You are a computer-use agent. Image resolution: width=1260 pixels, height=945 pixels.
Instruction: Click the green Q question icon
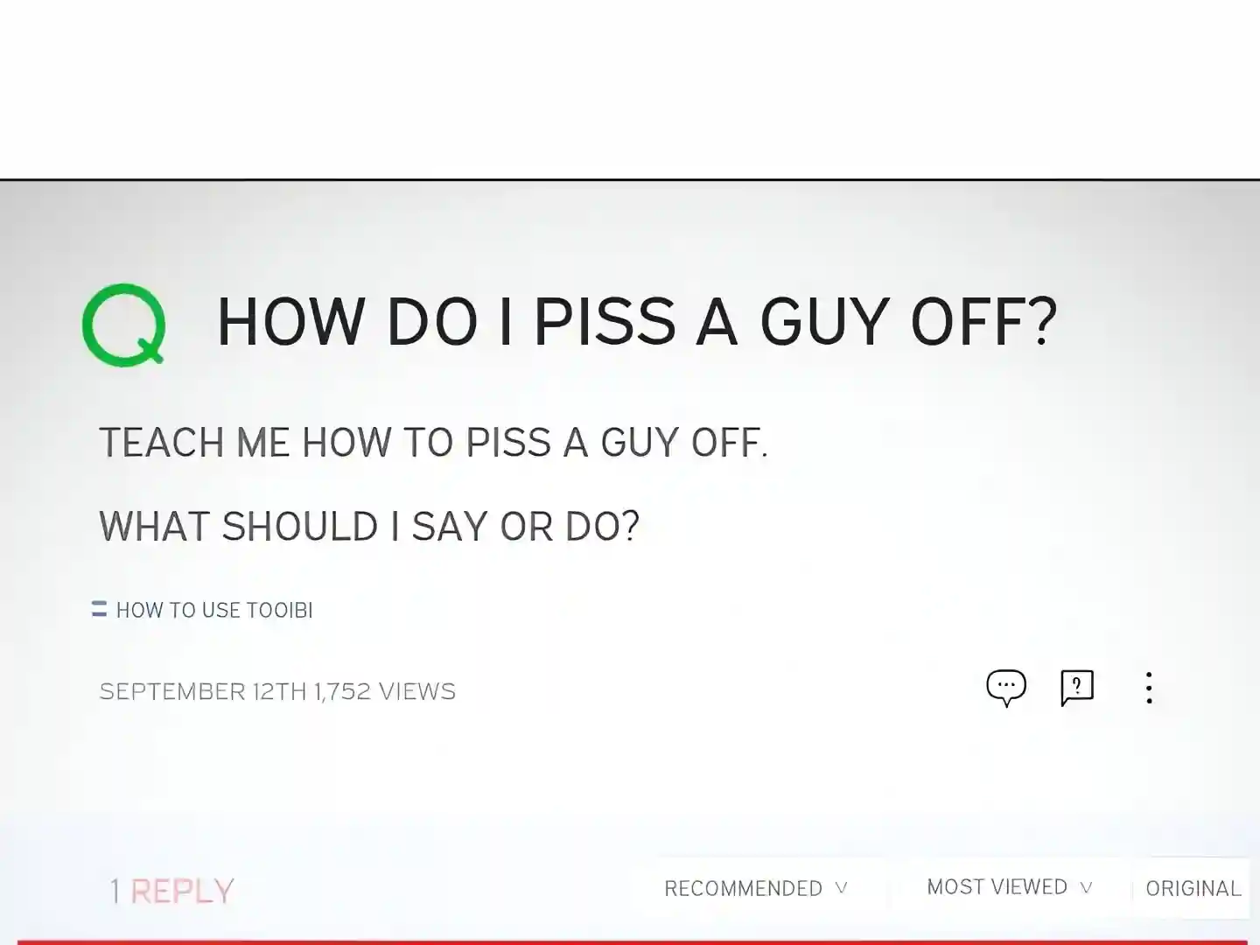(x=124, y=325)
